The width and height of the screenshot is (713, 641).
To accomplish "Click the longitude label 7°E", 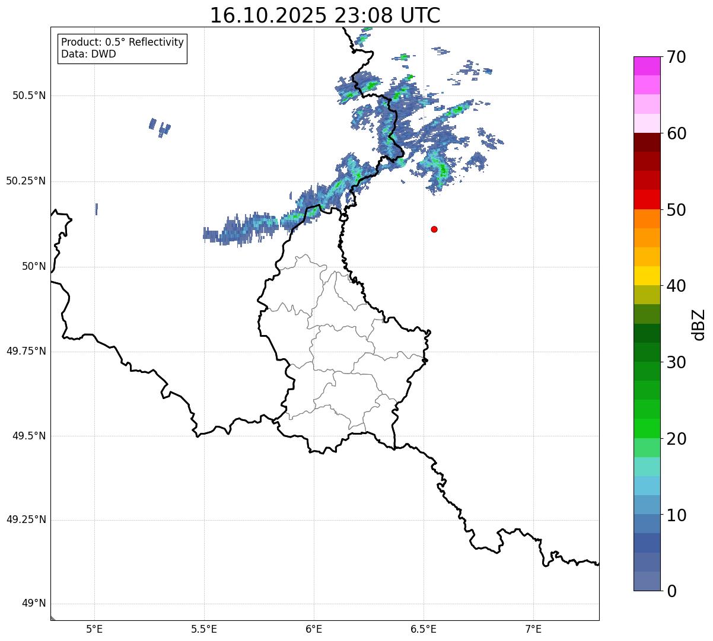I will [x=533, y=629].
